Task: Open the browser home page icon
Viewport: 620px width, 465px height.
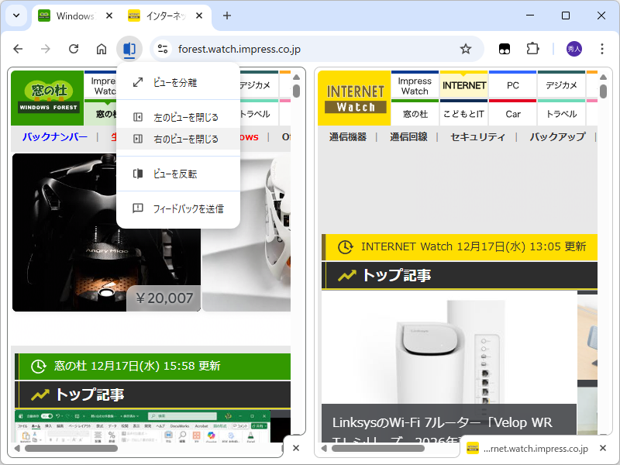Action: pyautogui.click(x=101, y=48)
